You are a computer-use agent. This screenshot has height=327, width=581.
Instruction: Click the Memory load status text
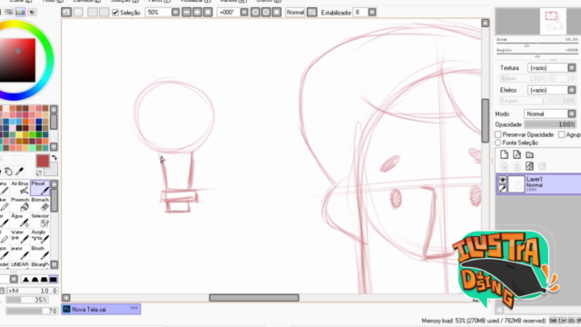(484, 321)
